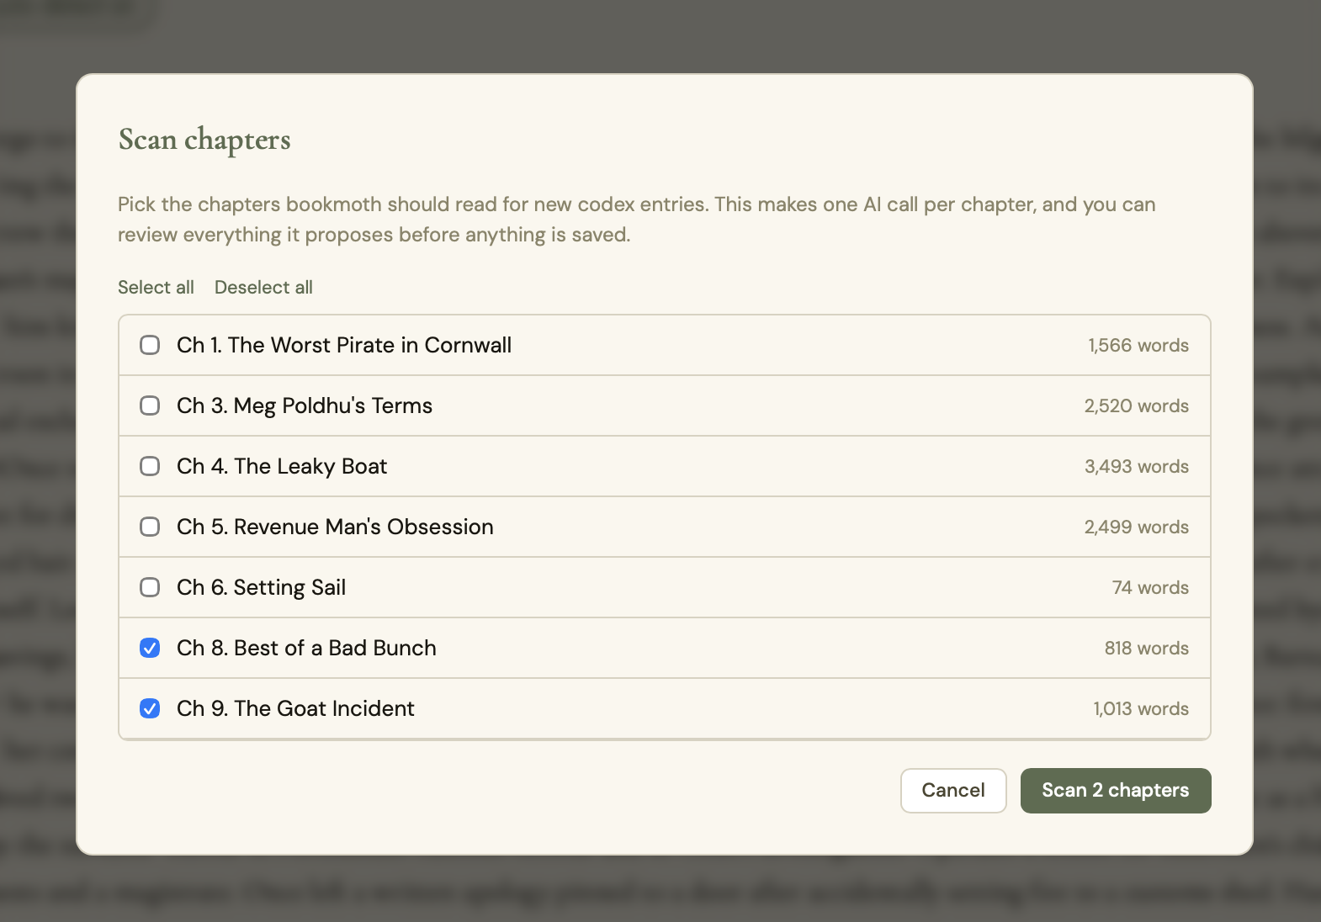Click the chapter title 'Ch 3. Meg Poldhu's Terms'
1321x922 pixels.
pos(305,405)
